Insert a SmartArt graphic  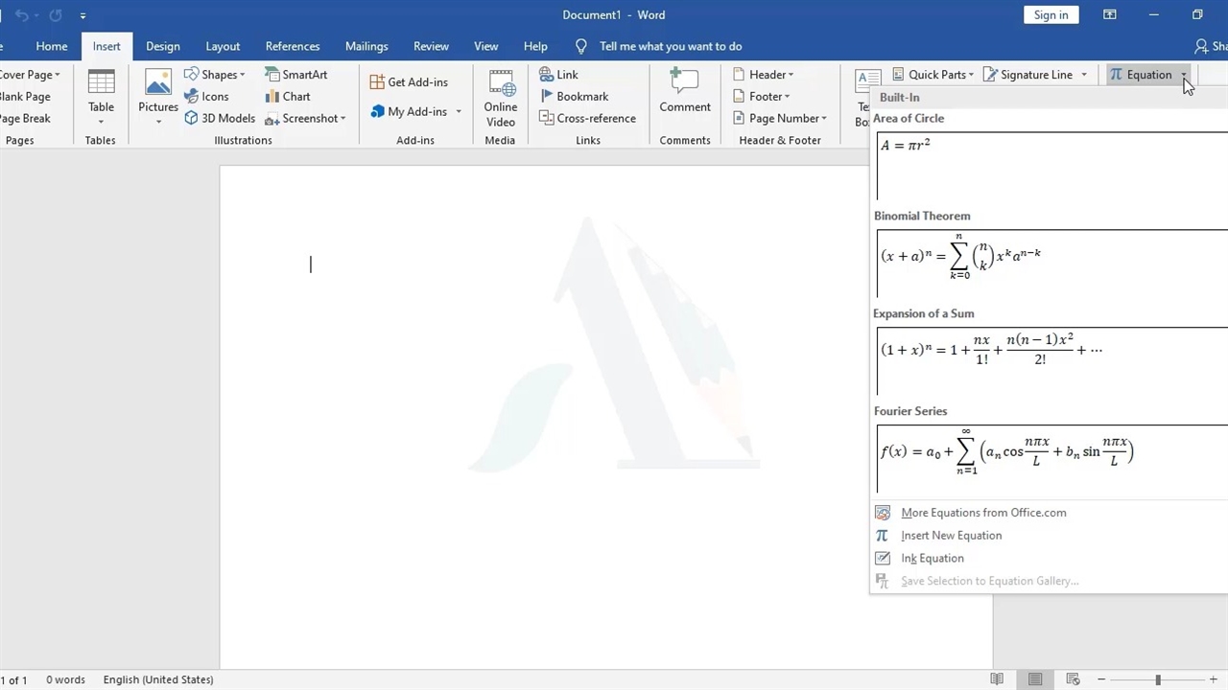tap(296, 75)
